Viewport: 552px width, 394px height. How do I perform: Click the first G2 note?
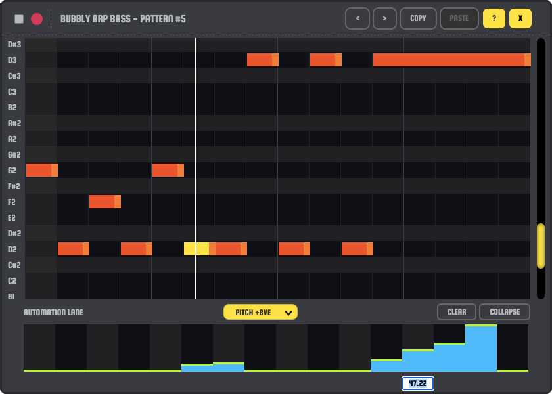coord(41,170)
